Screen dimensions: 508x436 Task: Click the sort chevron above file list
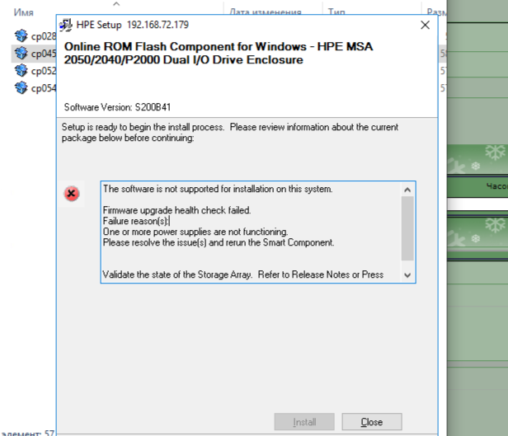116,4
